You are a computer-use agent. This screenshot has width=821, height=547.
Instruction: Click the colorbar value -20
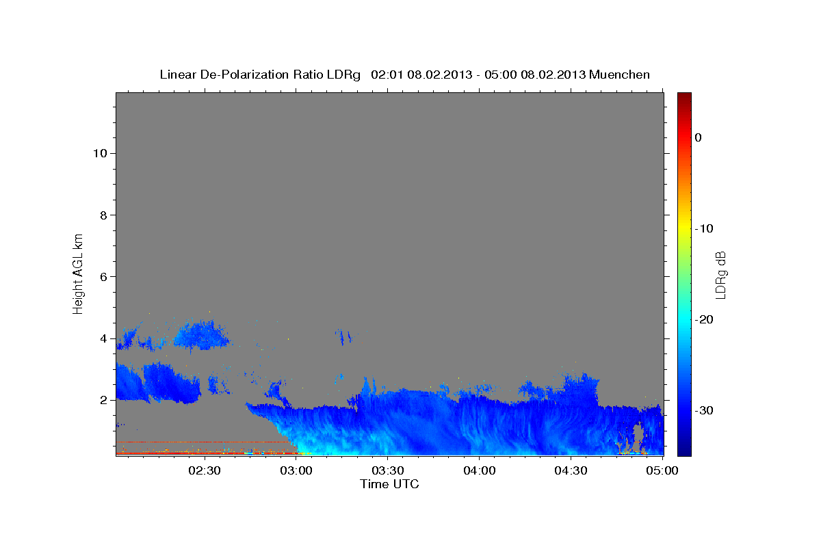[705, 319]
